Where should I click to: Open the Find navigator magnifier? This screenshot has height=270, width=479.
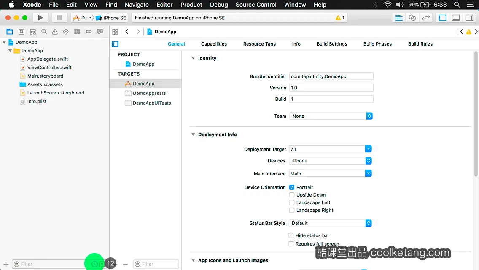pos(44,32)
